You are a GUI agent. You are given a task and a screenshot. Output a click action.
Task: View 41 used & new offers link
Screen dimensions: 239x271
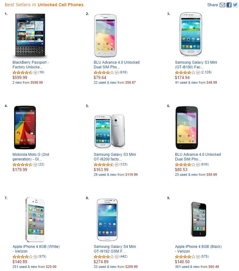[186, 82]
